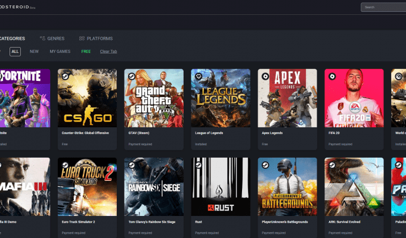
Task: Open the Apex Legends cover art
Action: [x=287, y=98]
